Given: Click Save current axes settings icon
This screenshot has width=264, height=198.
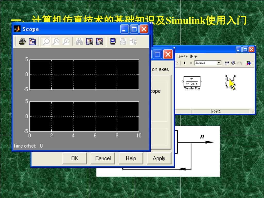Looking at the screenshot, I should click(x=89, y=42).
